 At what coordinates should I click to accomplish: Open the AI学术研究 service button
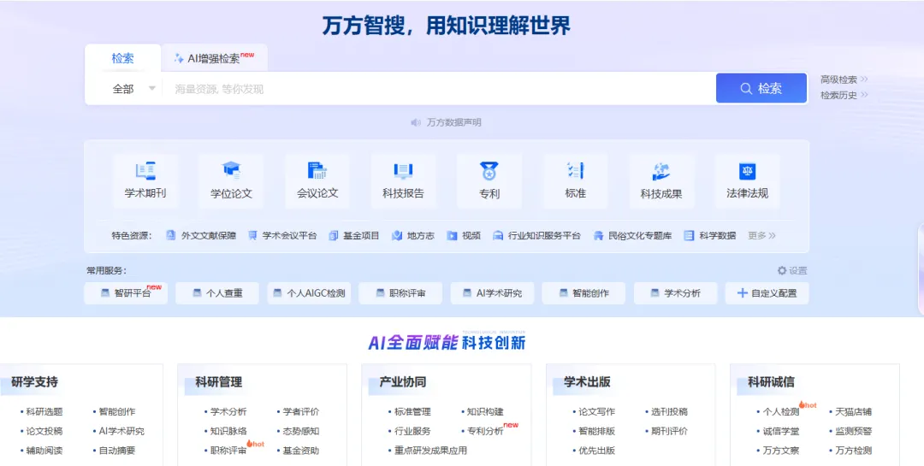coord(493,292)
